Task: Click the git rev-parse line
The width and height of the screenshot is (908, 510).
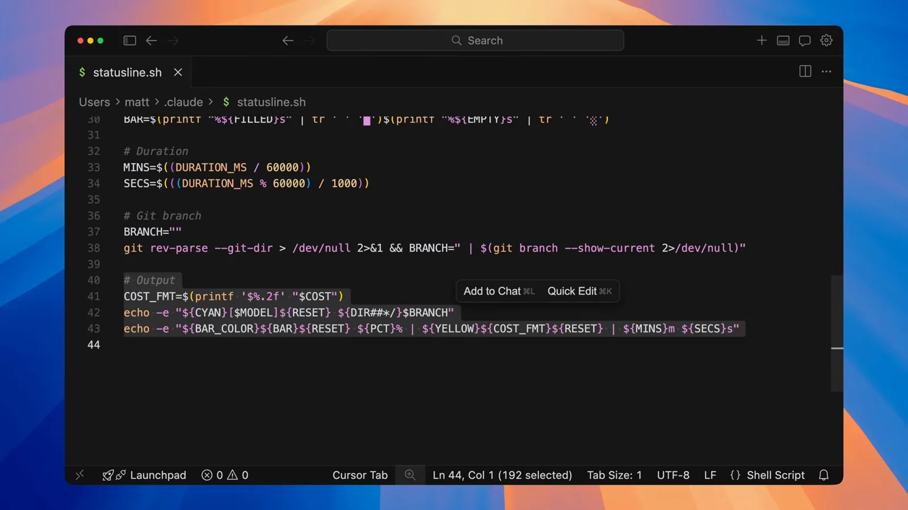Action: pos(435,248)
